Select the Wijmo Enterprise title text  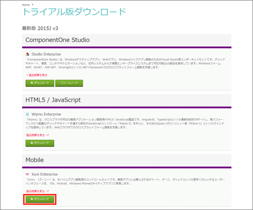46,114
